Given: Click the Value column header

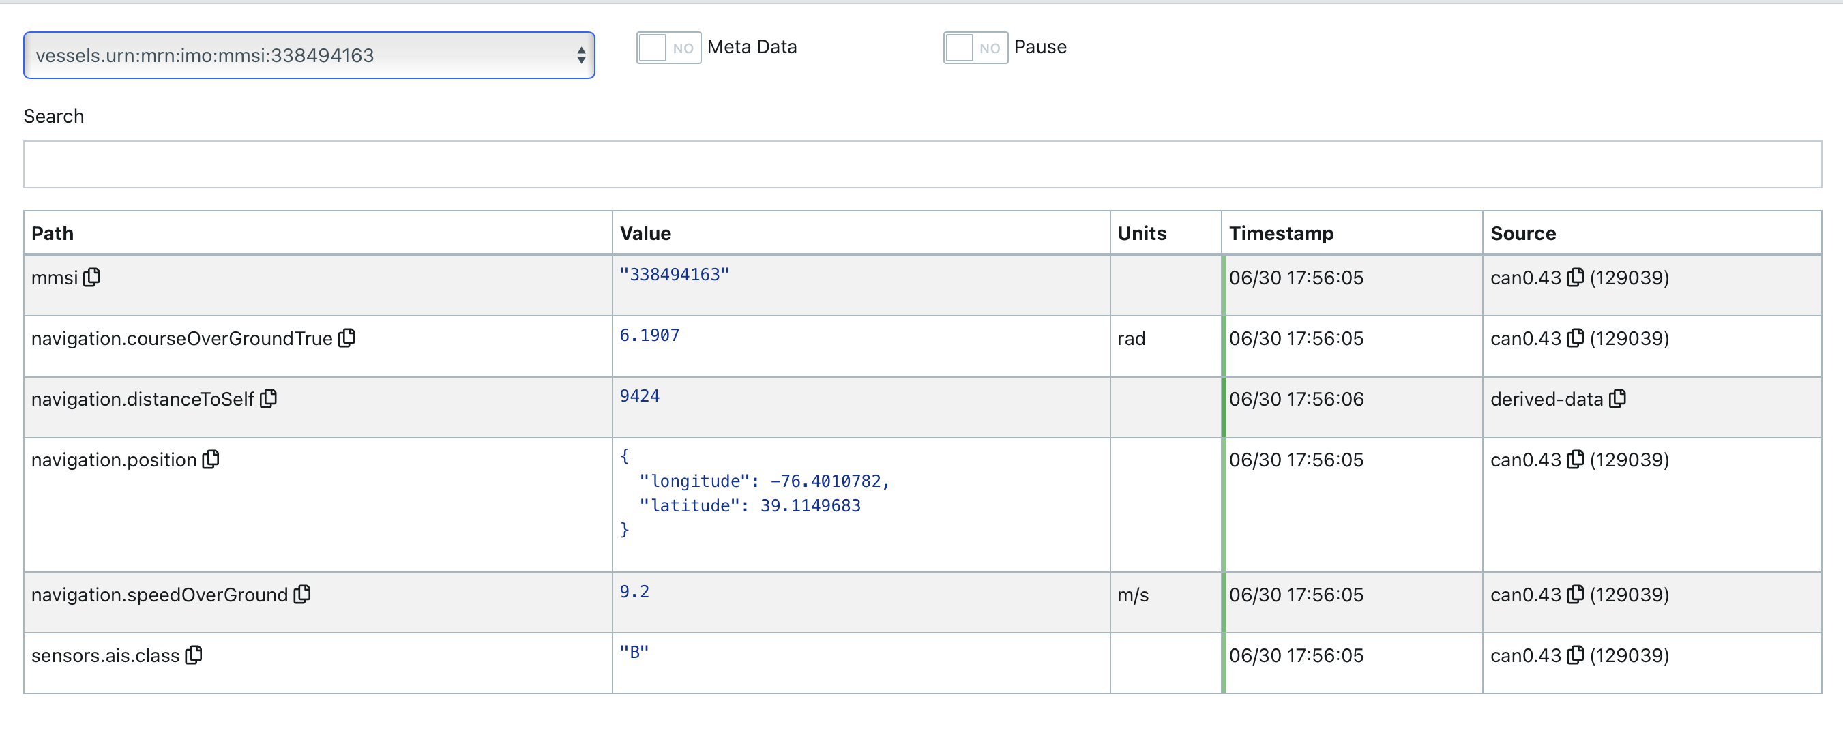Looking at the screenshot, I should (645, 233).
